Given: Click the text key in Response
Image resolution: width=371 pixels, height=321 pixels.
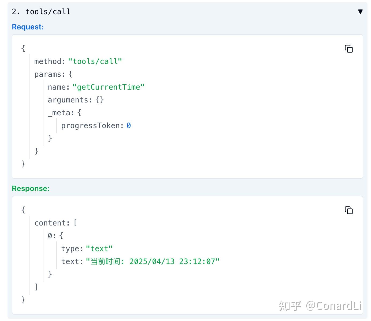Looking at the screenshot, I should pyautogui.click(x=70, y=261).
